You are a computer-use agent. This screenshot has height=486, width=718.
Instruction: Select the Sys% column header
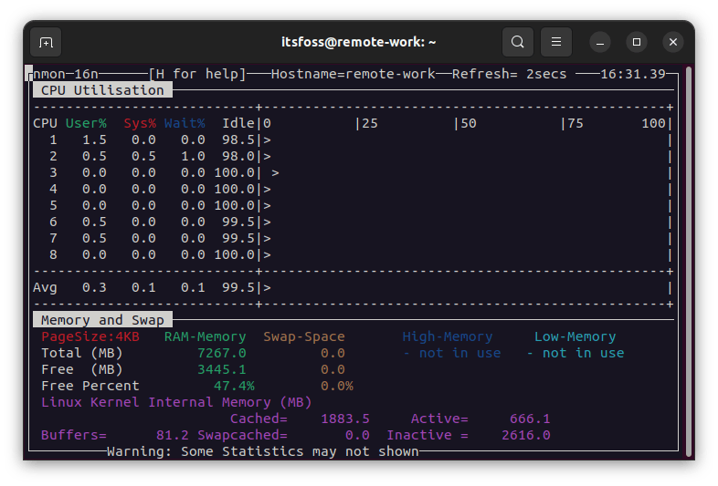[139, 123]
